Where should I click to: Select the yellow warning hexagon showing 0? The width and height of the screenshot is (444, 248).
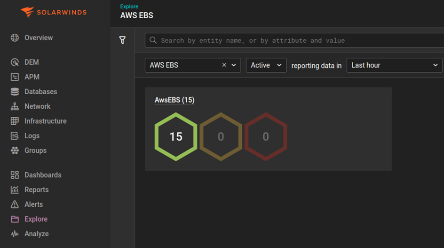221,136
